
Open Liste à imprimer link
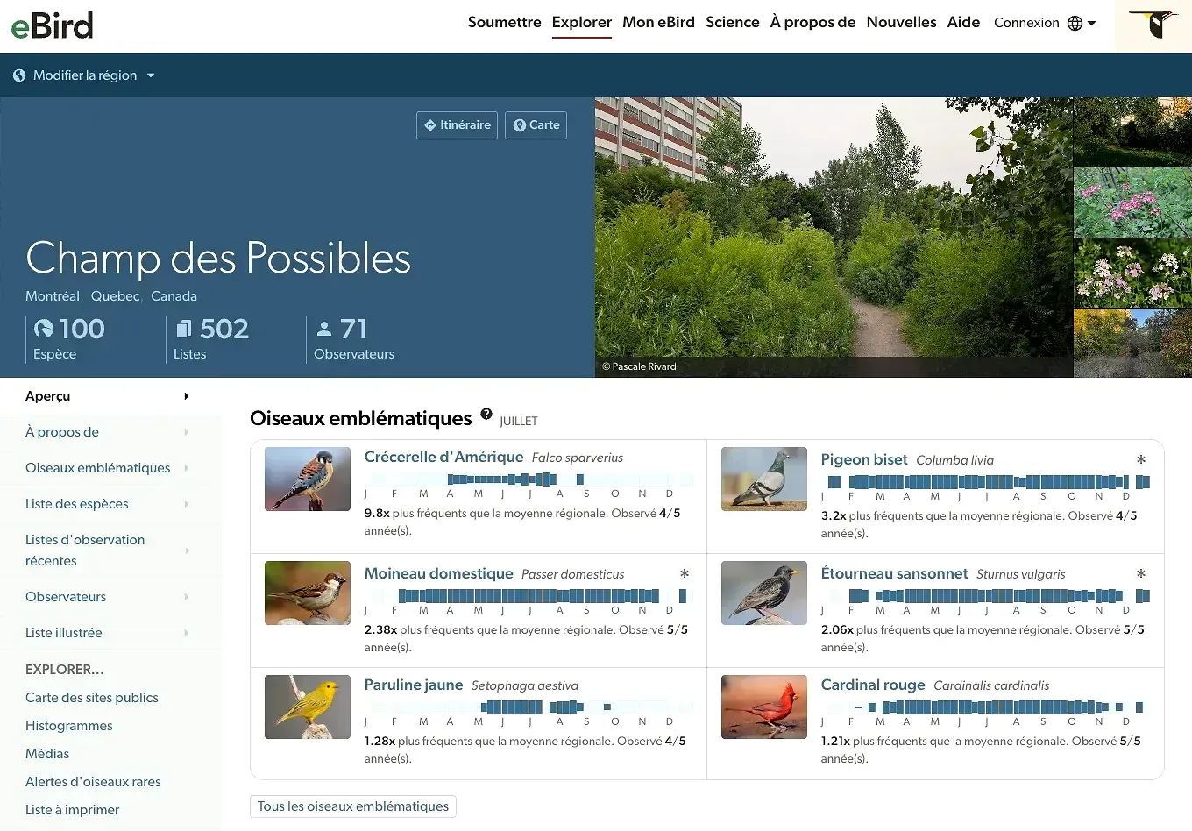73,810
